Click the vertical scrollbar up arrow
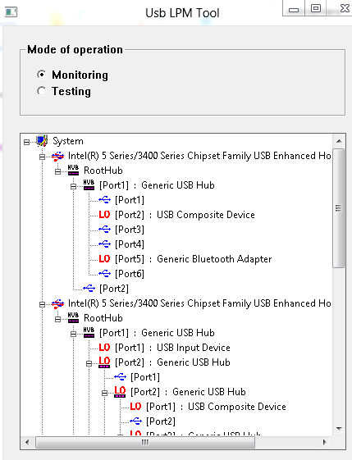The width and height of the screenshot is (352, 460). click(x=339, y=141)
